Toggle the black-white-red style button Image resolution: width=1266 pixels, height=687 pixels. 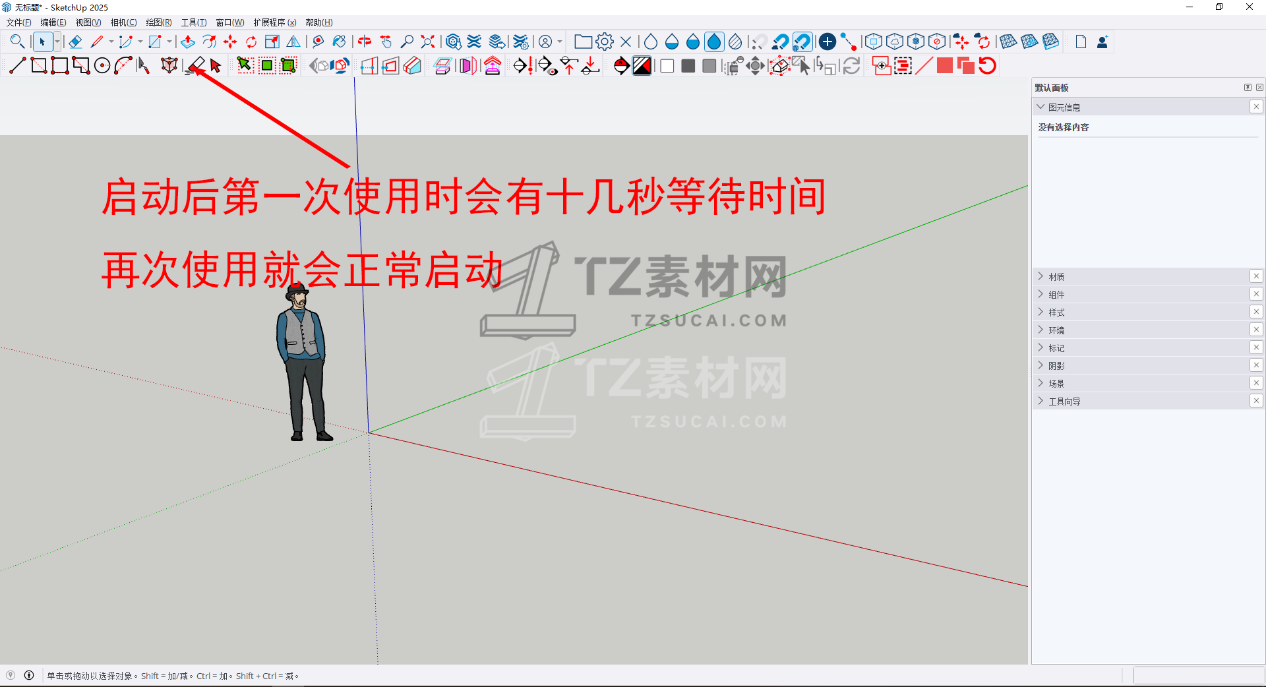tap(642, 66)
